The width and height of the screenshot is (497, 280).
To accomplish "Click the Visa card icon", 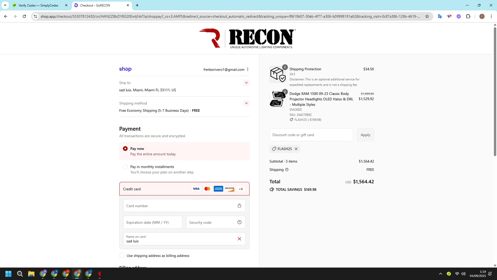I will coord(196,189).
